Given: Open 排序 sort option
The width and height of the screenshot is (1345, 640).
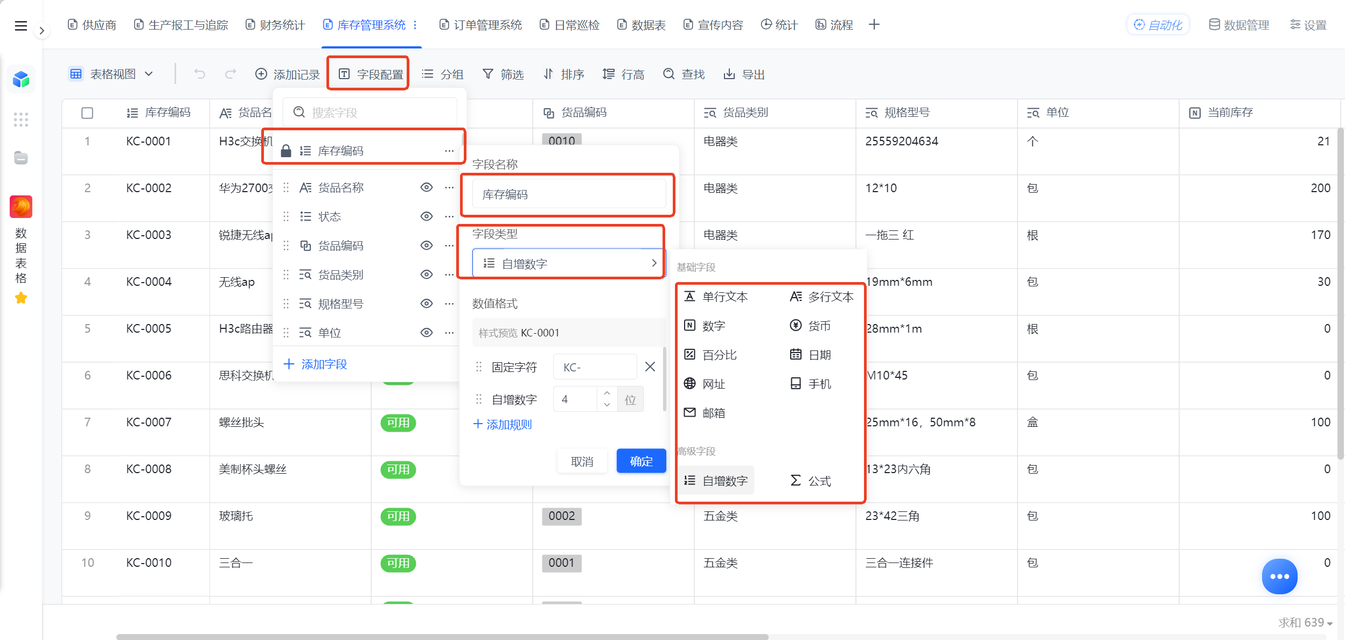Looking at the screenshot, I should (563, 74).
